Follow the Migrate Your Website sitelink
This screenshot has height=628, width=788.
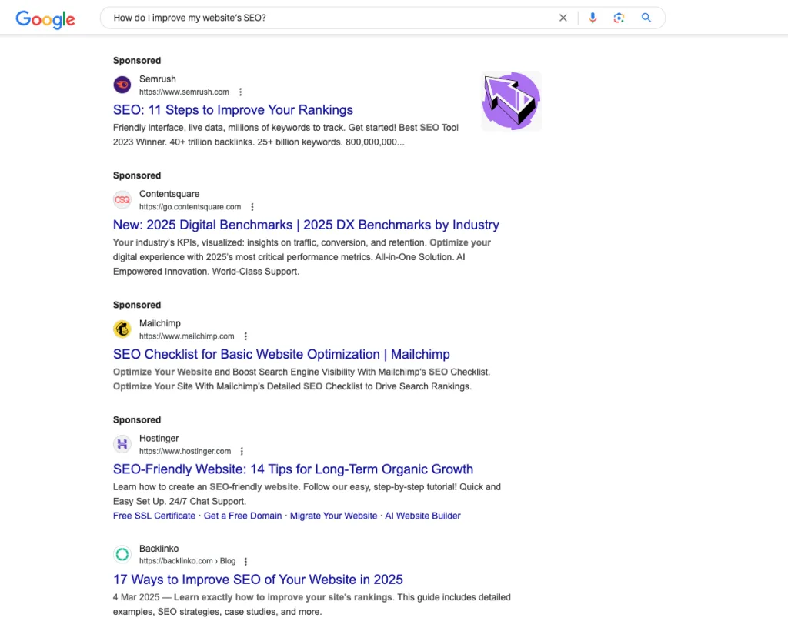point(333,516)
